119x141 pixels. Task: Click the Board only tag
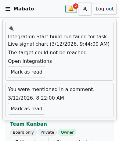coord(23,132)
